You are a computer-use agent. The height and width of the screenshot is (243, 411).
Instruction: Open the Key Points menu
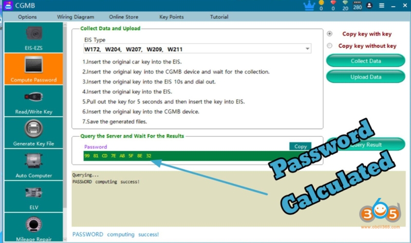pyautogui.click(x=172, y=17)
